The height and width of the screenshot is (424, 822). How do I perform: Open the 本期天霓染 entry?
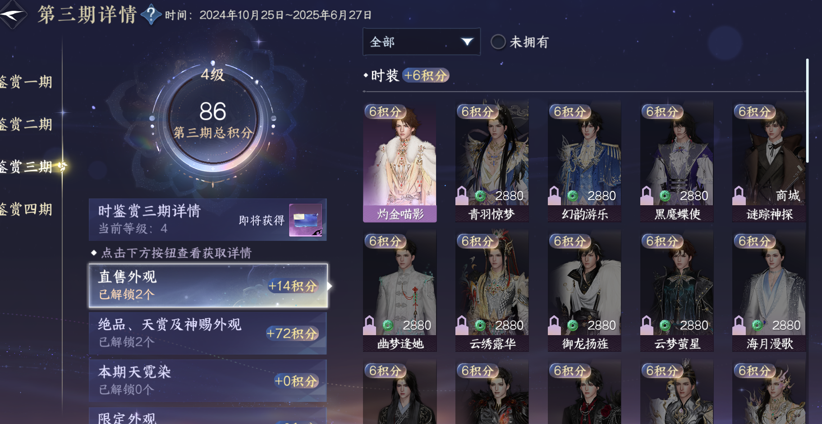(208, 381)
